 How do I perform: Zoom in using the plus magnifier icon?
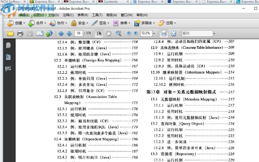point(136,33)
